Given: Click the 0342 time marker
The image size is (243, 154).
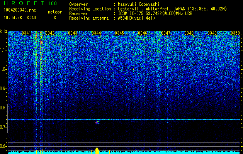Looking at the screenshot, I should coord(50,33).
